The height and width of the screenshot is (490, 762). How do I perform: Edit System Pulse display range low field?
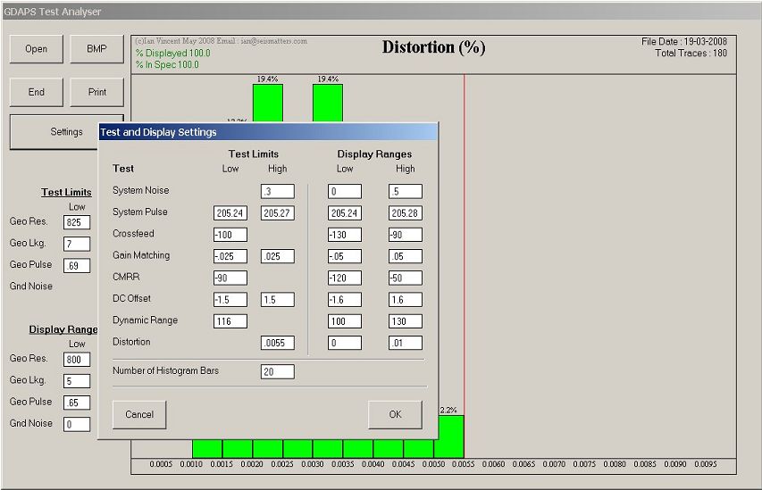click(345, 213)
